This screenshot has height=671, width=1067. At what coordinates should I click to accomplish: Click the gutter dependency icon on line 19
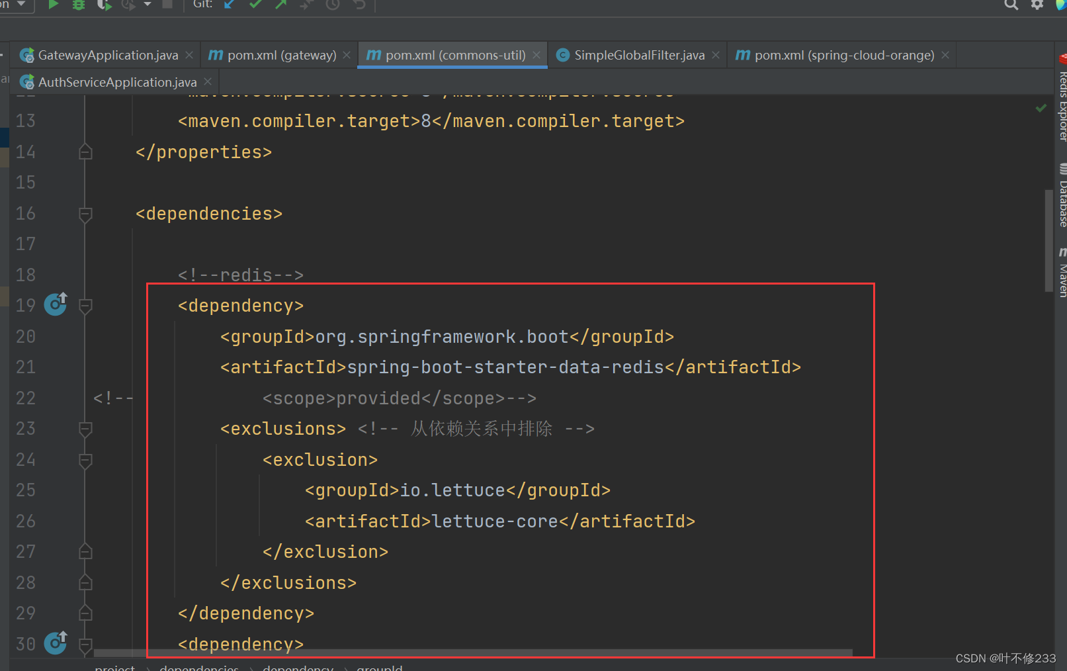56,304
